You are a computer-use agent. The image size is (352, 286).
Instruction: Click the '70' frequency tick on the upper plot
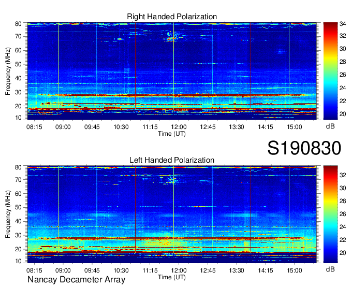point(18,36)
